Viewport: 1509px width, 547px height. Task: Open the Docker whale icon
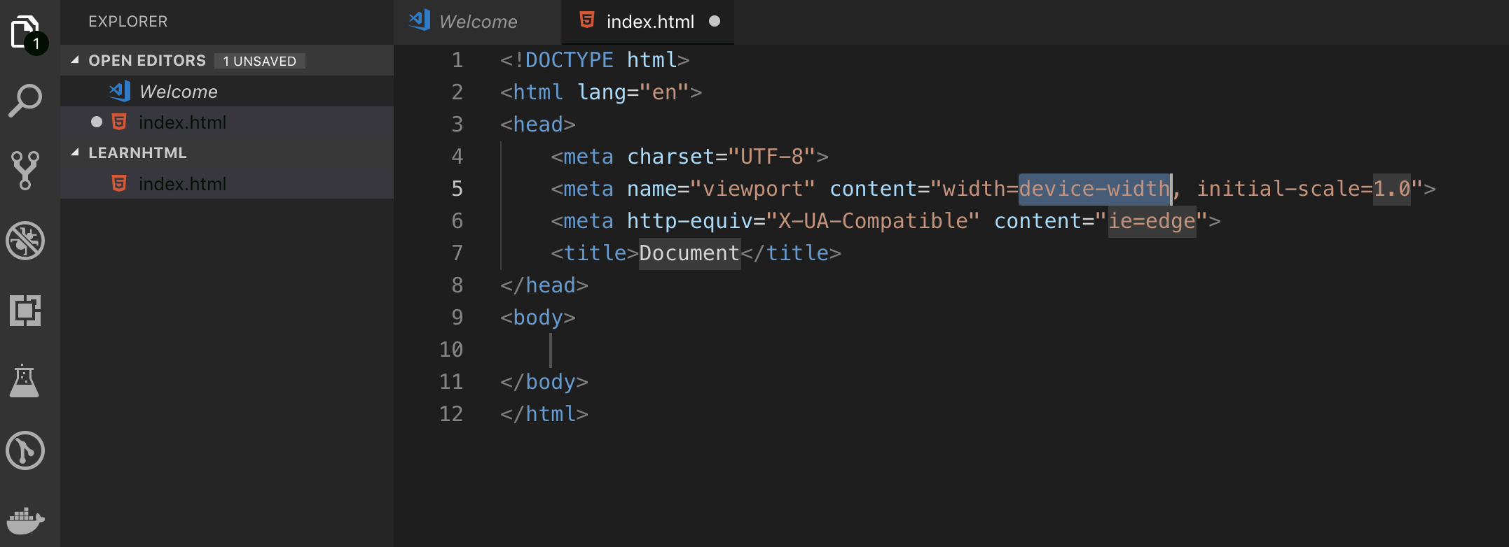(25, 520)
